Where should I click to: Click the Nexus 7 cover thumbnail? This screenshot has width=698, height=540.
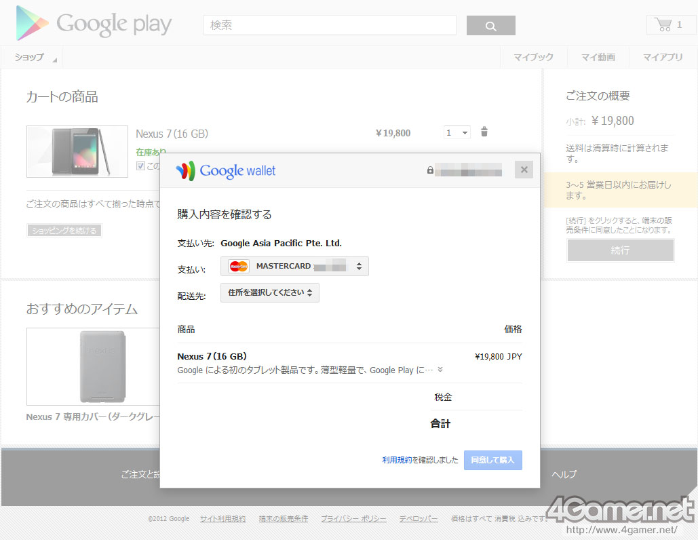pos(94,366)
